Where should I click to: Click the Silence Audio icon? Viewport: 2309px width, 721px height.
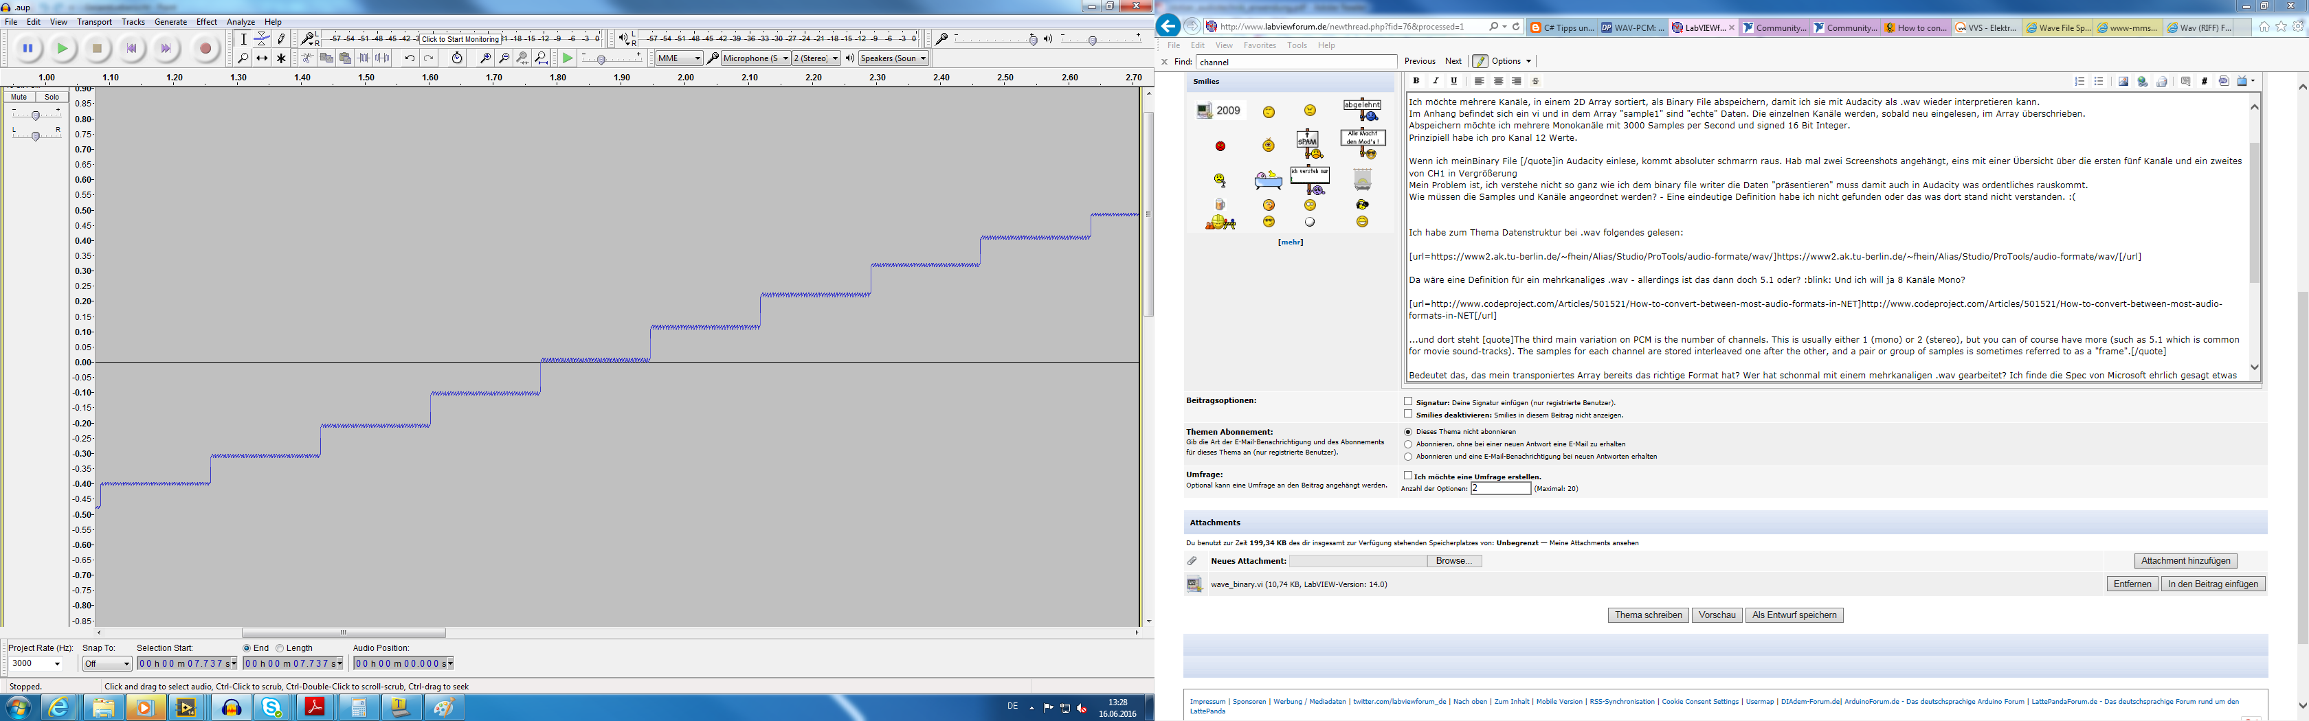383,58
